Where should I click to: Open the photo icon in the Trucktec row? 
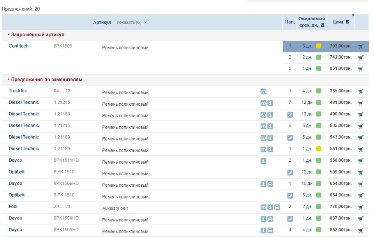click(x=263, y=92)
